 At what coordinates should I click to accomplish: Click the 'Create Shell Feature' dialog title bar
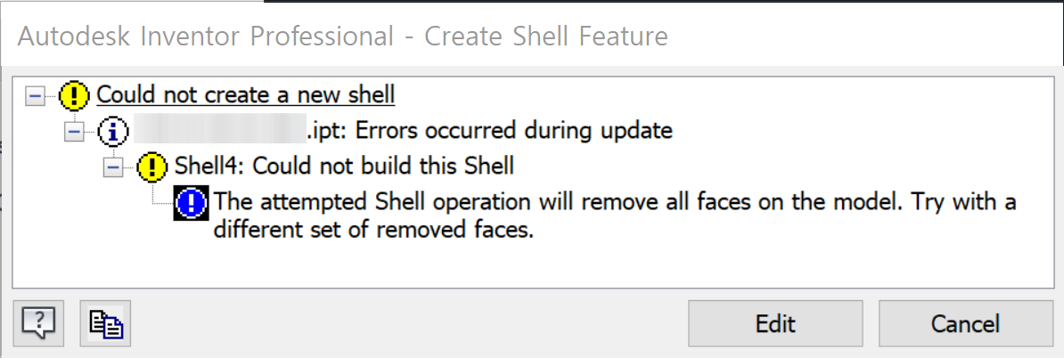[x=343, y=37]
